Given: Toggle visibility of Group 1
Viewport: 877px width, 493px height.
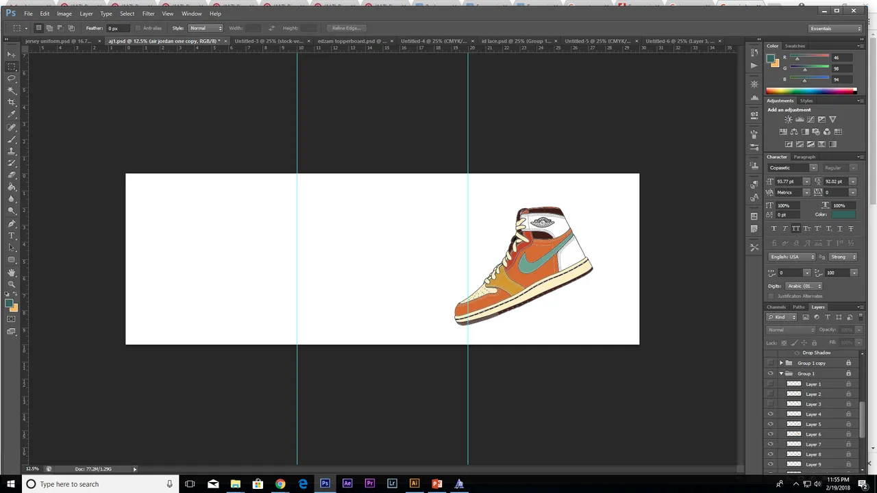Looking at the screenshot, I should [x=771, y=373].
